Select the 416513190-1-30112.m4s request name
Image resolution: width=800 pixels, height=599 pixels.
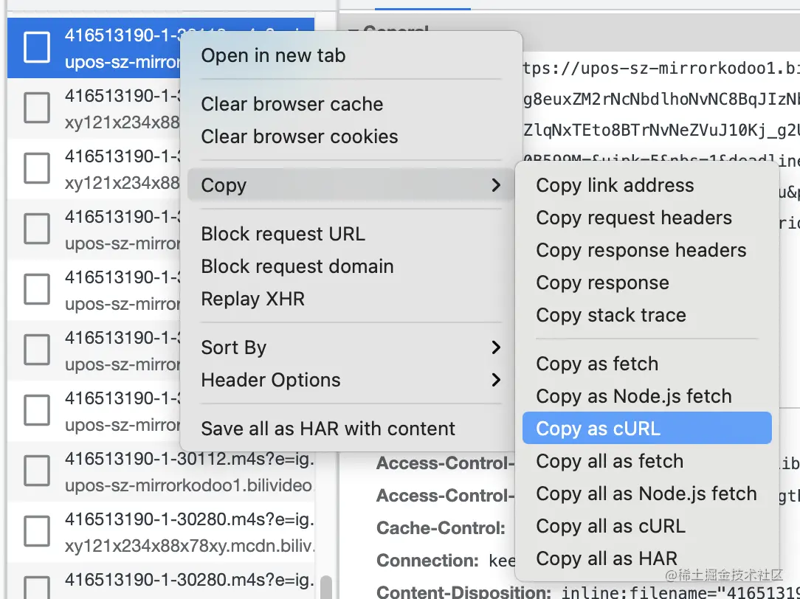(x=189, y=459)
